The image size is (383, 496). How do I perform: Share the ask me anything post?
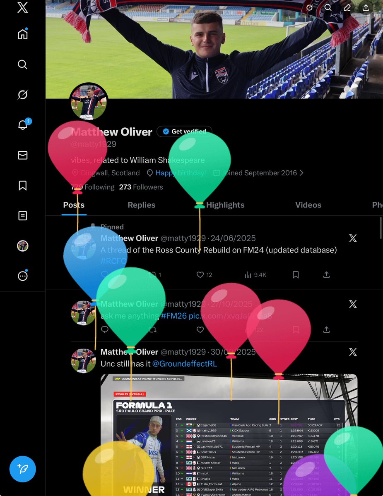[326, 329]
